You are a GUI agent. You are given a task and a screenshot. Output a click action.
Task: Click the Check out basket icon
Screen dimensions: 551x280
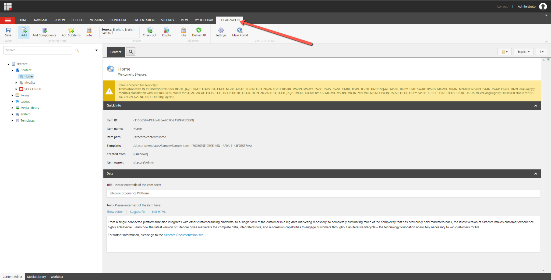[150, 30]
